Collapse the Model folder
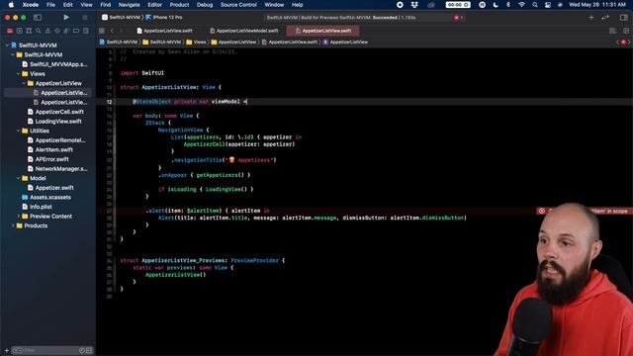This screenshot has height=356, width=633. (x=19, y=178)
